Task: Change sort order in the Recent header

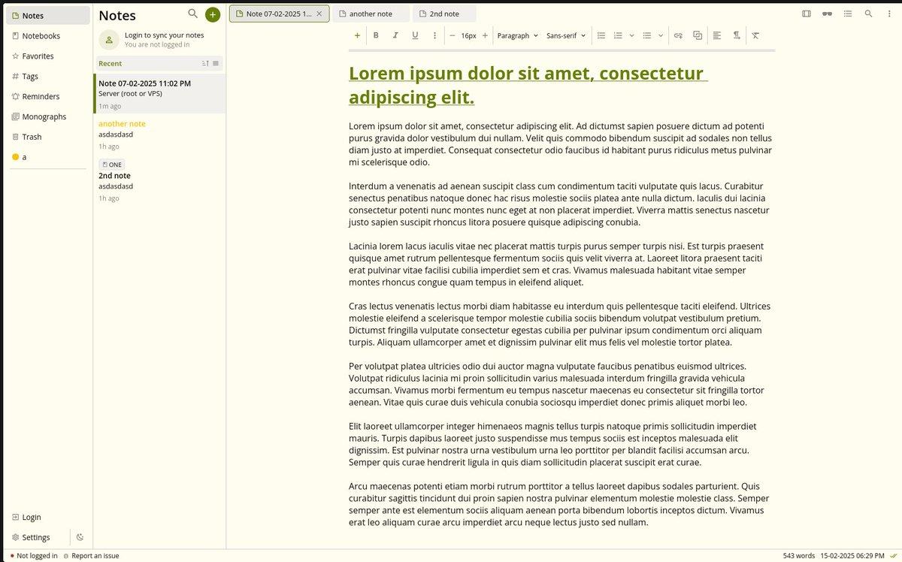Action: (206, 63)
